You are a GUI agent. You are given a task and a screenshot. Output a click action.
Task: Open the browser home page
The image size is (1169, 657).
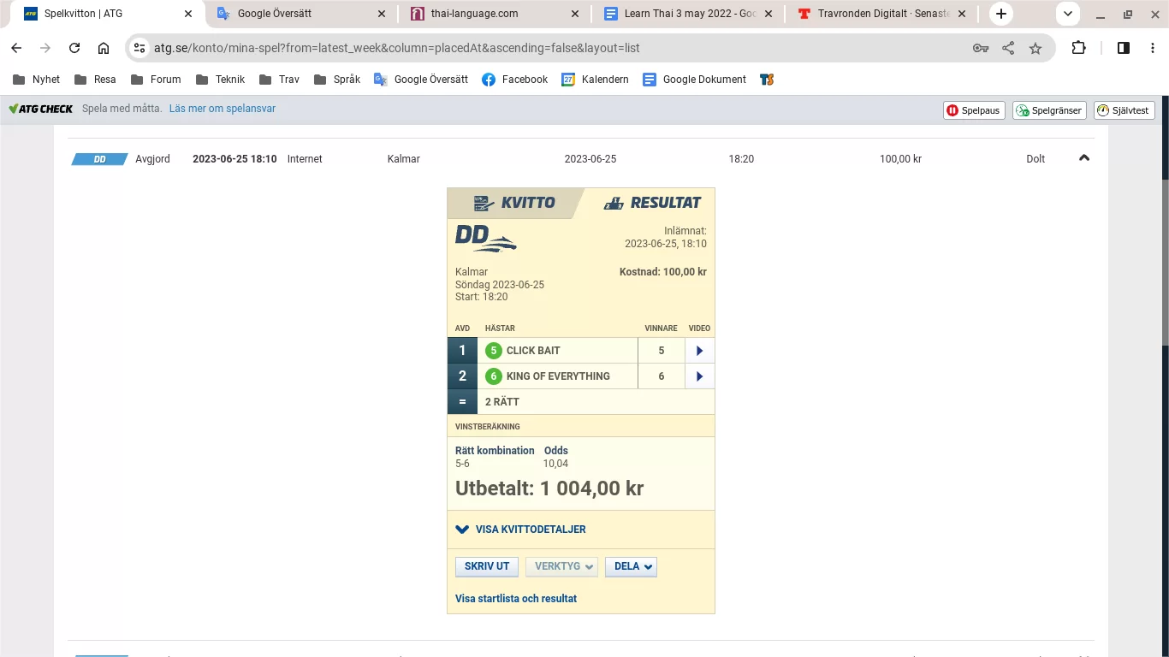pyautogui.click(x=104, y=48)
